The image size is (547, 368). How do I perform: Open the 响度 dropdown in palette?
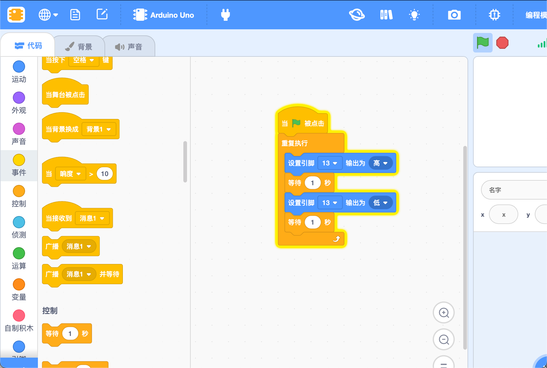click(x=71, y=174)
